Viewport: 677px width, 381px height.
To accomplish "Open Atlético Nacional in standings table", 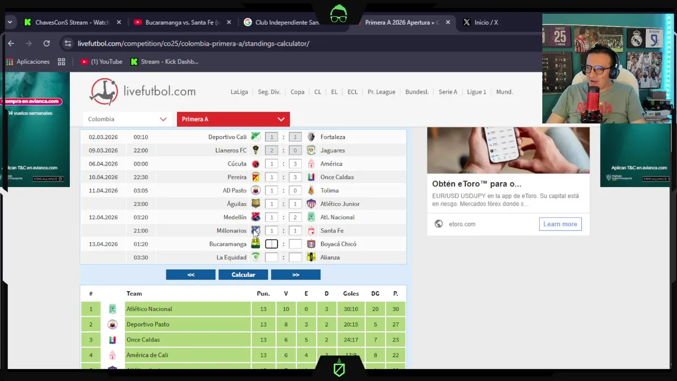I will (x=149, y=309).
